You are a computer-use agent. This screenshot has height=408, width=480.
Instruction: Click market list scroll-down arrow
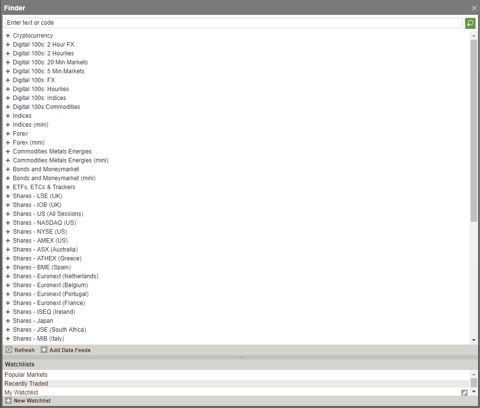click(474, 340)
